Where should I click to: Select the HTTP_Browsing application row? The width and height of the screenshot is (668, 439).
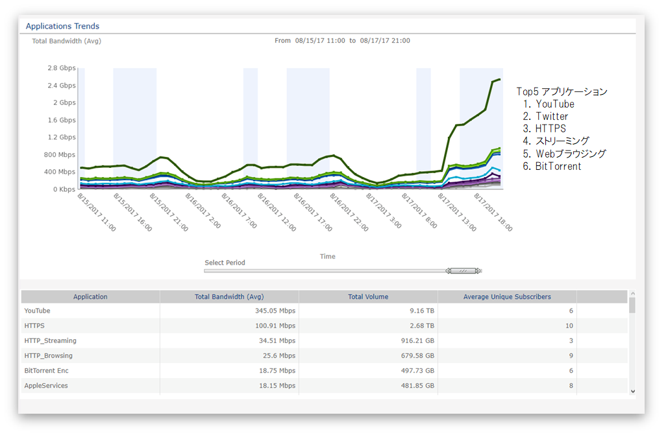click(324, 355)
